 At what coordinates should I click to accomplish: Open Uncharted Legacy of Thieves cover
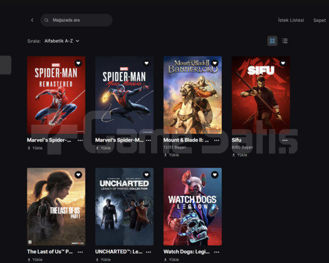pyautogui.click(x=124, y=207)
